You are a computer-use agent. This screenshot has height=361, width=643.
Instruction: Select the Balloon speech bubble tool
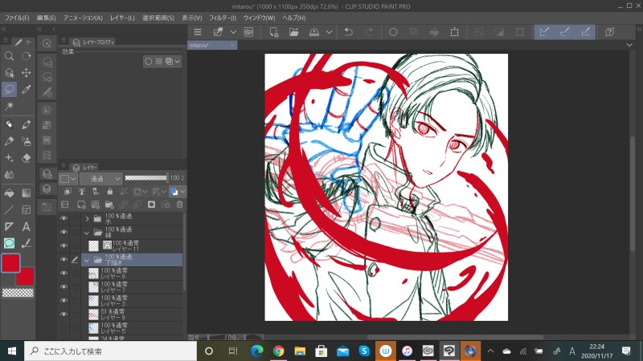click(9, 243)
